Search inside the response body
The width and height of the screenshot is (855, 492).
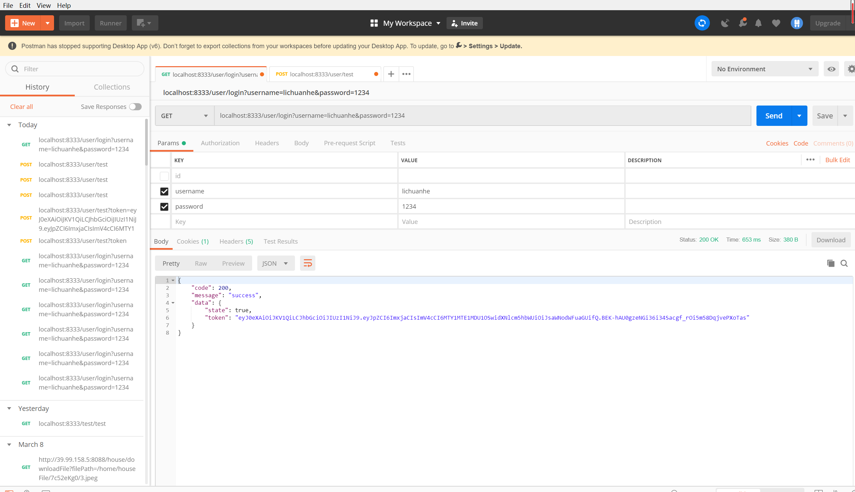pos(844,263)
